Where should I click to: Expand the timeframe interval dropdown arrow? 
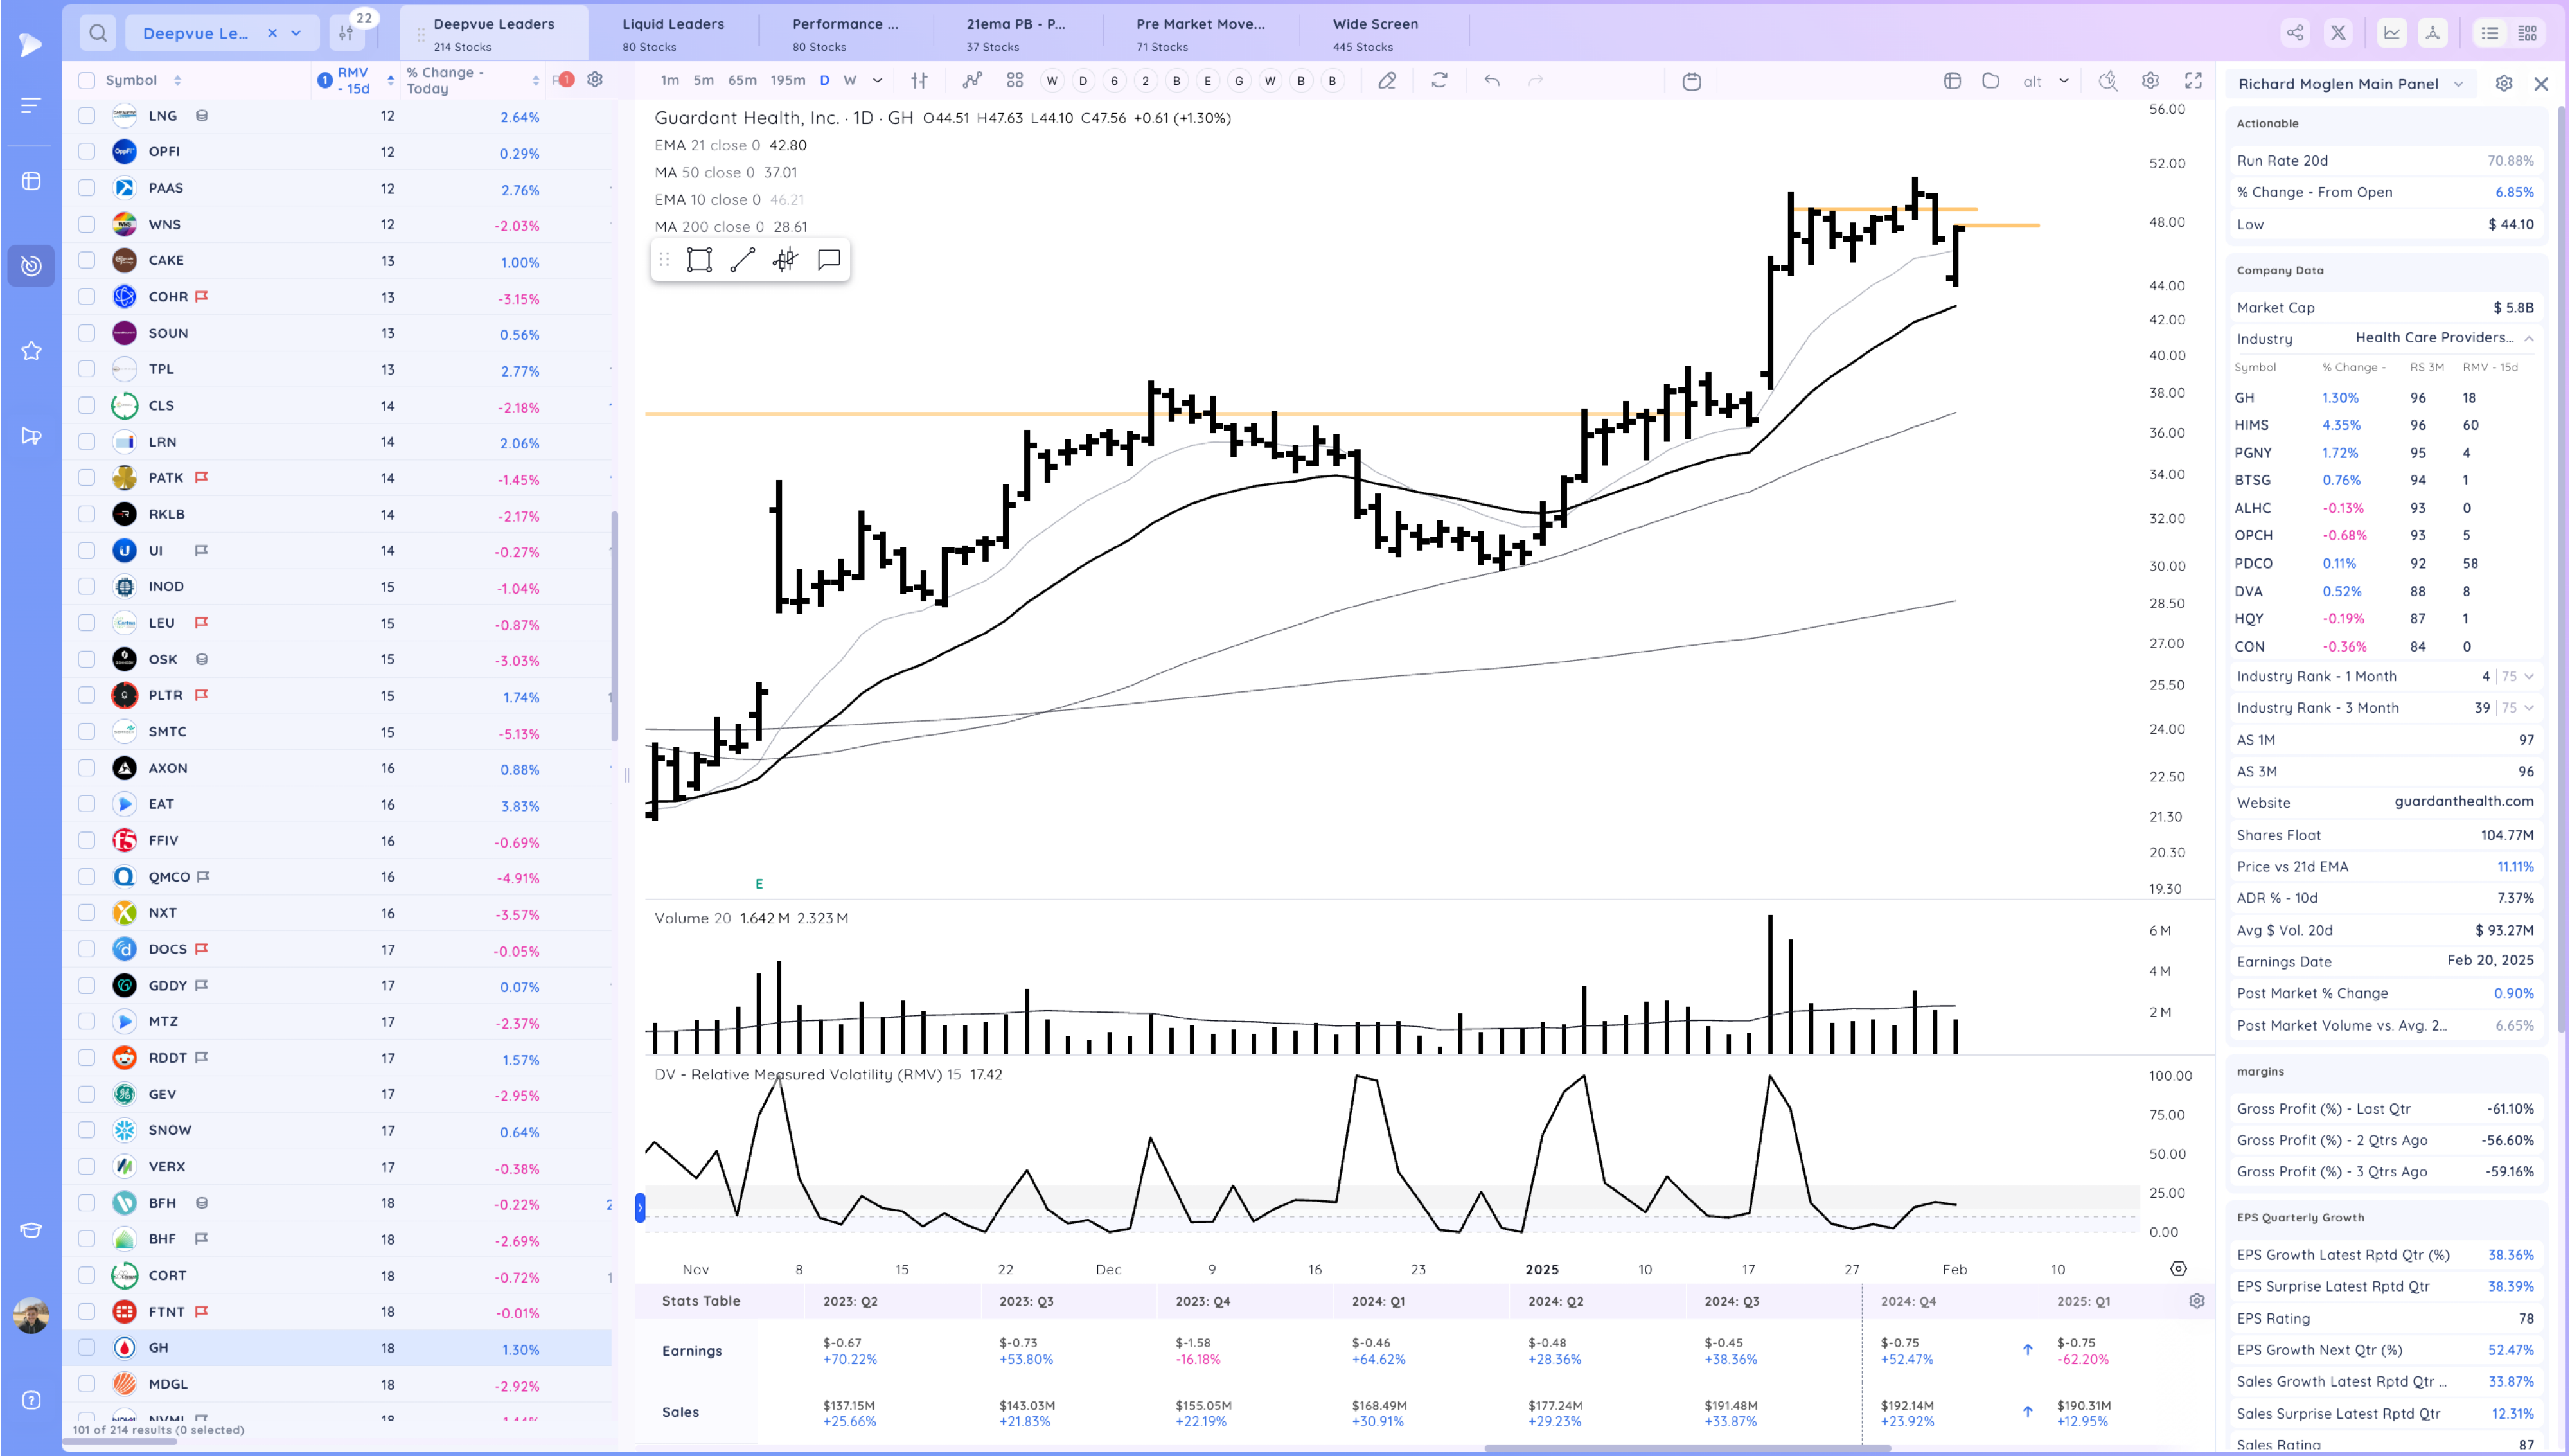876,81
